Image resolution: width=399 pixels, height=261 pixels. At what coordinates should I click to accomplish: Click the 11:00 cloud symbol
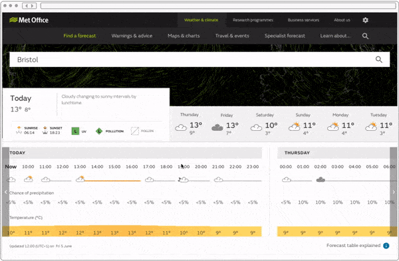(x=45, y=180)
